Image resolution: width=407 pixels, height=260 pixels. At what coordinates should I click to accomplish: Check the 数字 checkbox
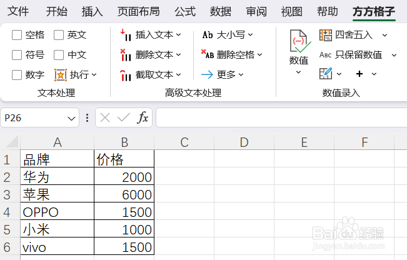click(17, 75)
